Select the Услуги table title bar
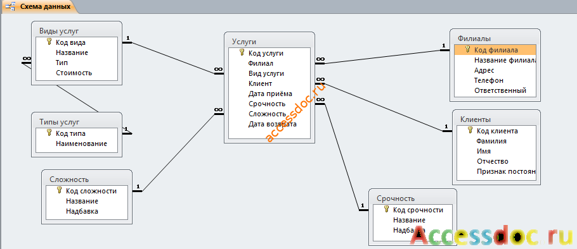This screenshot has width=577, height=249. pyautogui.click(x=269, y=42)
